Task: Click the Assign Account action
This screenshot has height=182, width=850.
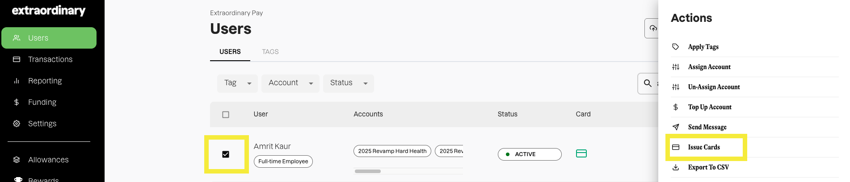Action: 709,67
